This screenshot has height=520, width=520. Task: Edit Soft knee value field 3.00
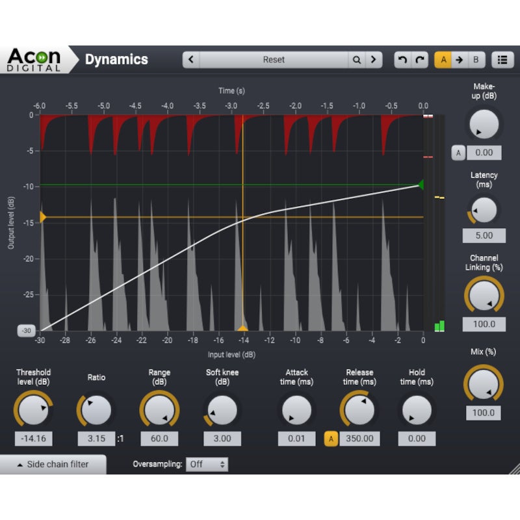(222, 438)
